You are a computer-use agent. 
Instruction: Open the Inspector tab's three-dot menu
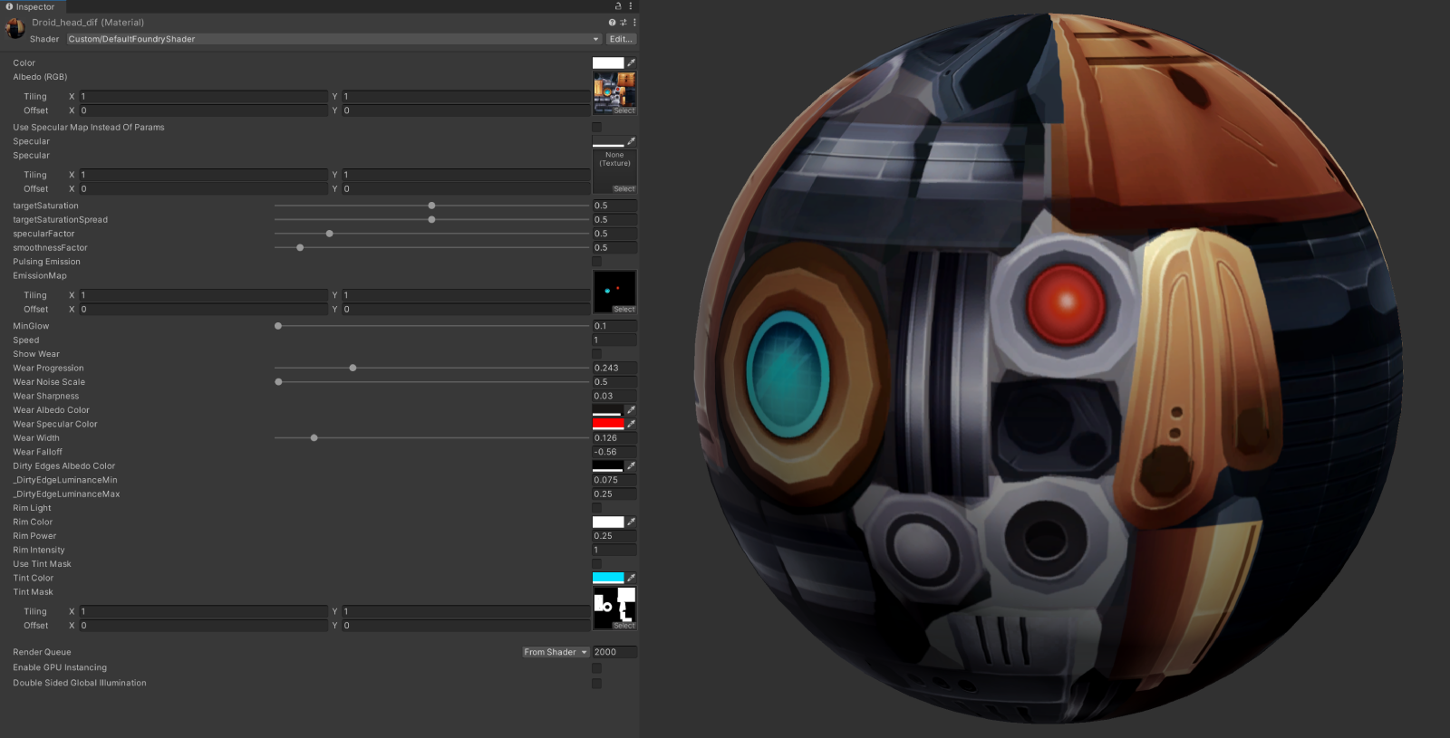(631, 6)
